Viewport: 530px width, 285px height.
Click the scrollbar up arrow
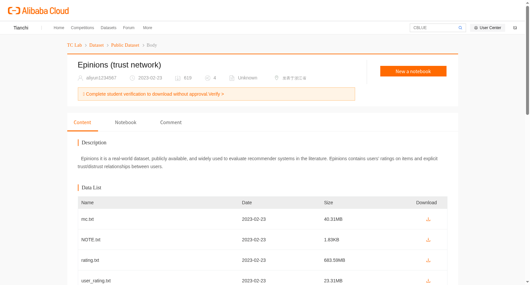[x=528, y=3]
